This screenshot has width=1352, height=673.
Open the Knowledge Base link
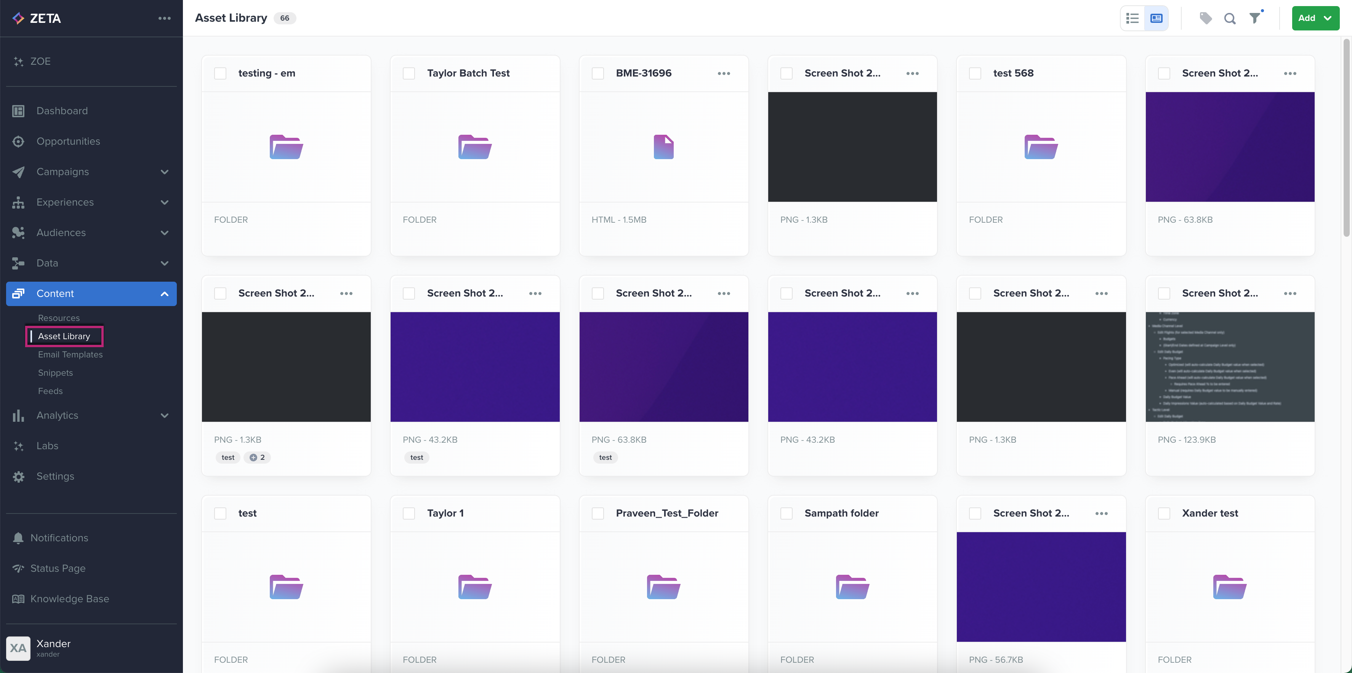point(69,598)
